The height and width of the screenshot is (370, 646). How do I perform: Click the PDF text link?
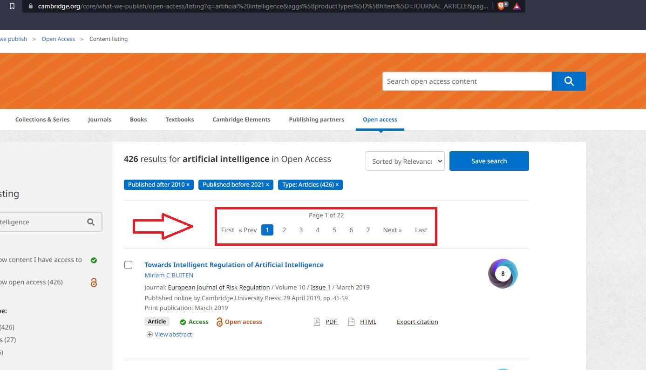click(x=332, y=322)
